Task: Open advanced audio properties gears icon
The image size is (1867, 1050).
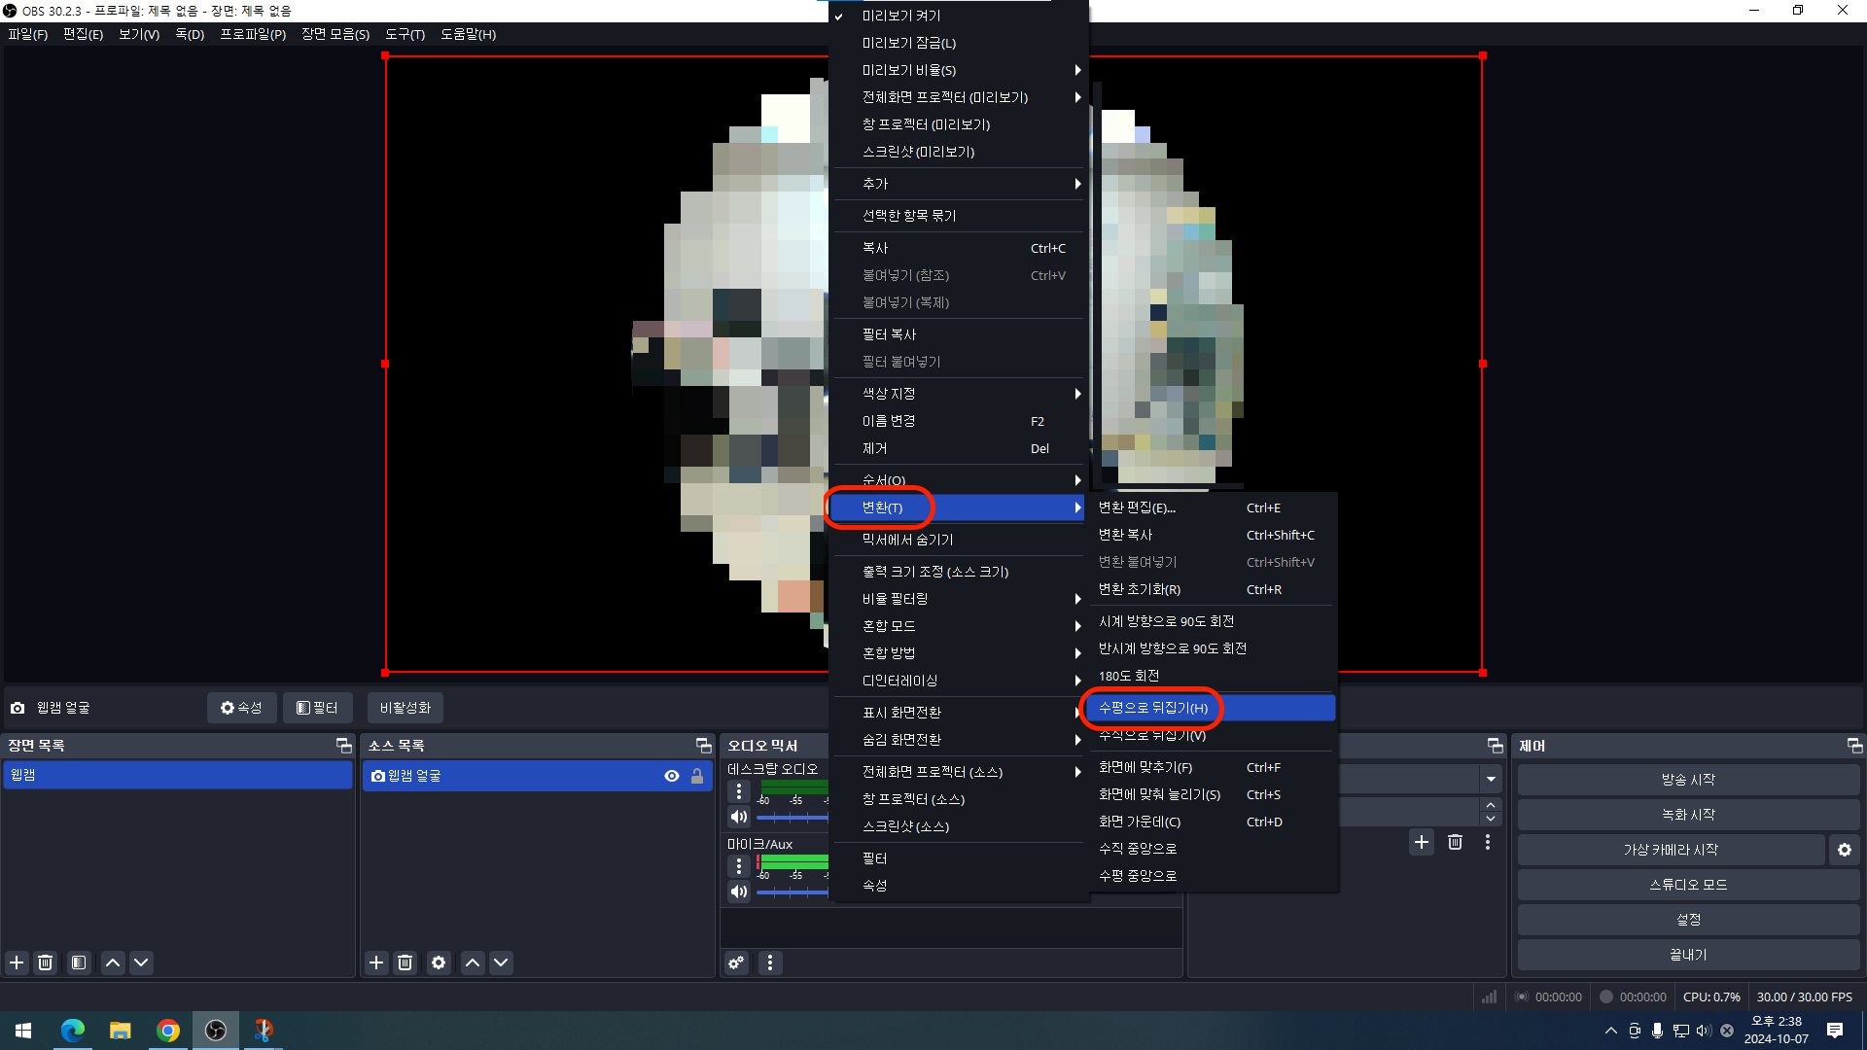Action: click(x=736, y=962)
